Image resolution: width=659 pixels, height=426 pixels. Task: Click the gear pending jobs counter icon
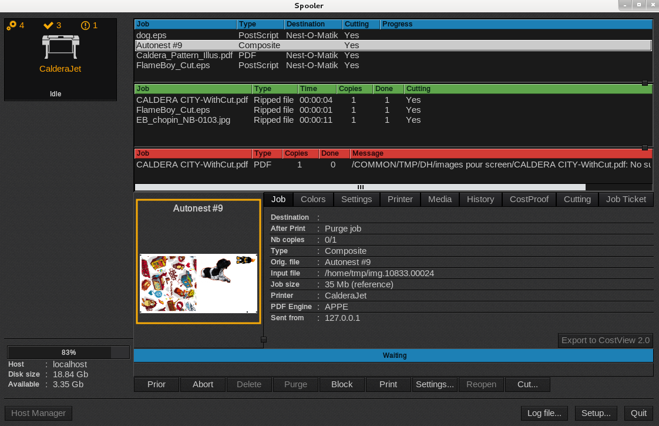point(11,25)
